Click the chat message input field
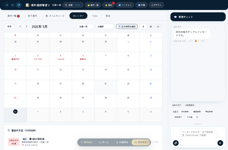 click(x=198, y=137)
